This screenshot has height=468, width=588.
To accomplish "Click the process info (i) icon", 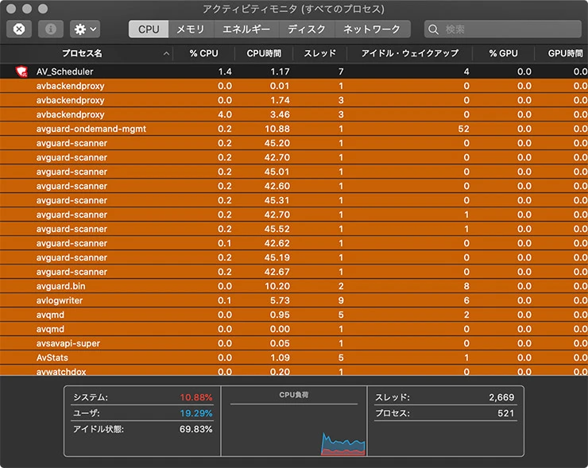I will pyautogui.click(x=52, y=29).
